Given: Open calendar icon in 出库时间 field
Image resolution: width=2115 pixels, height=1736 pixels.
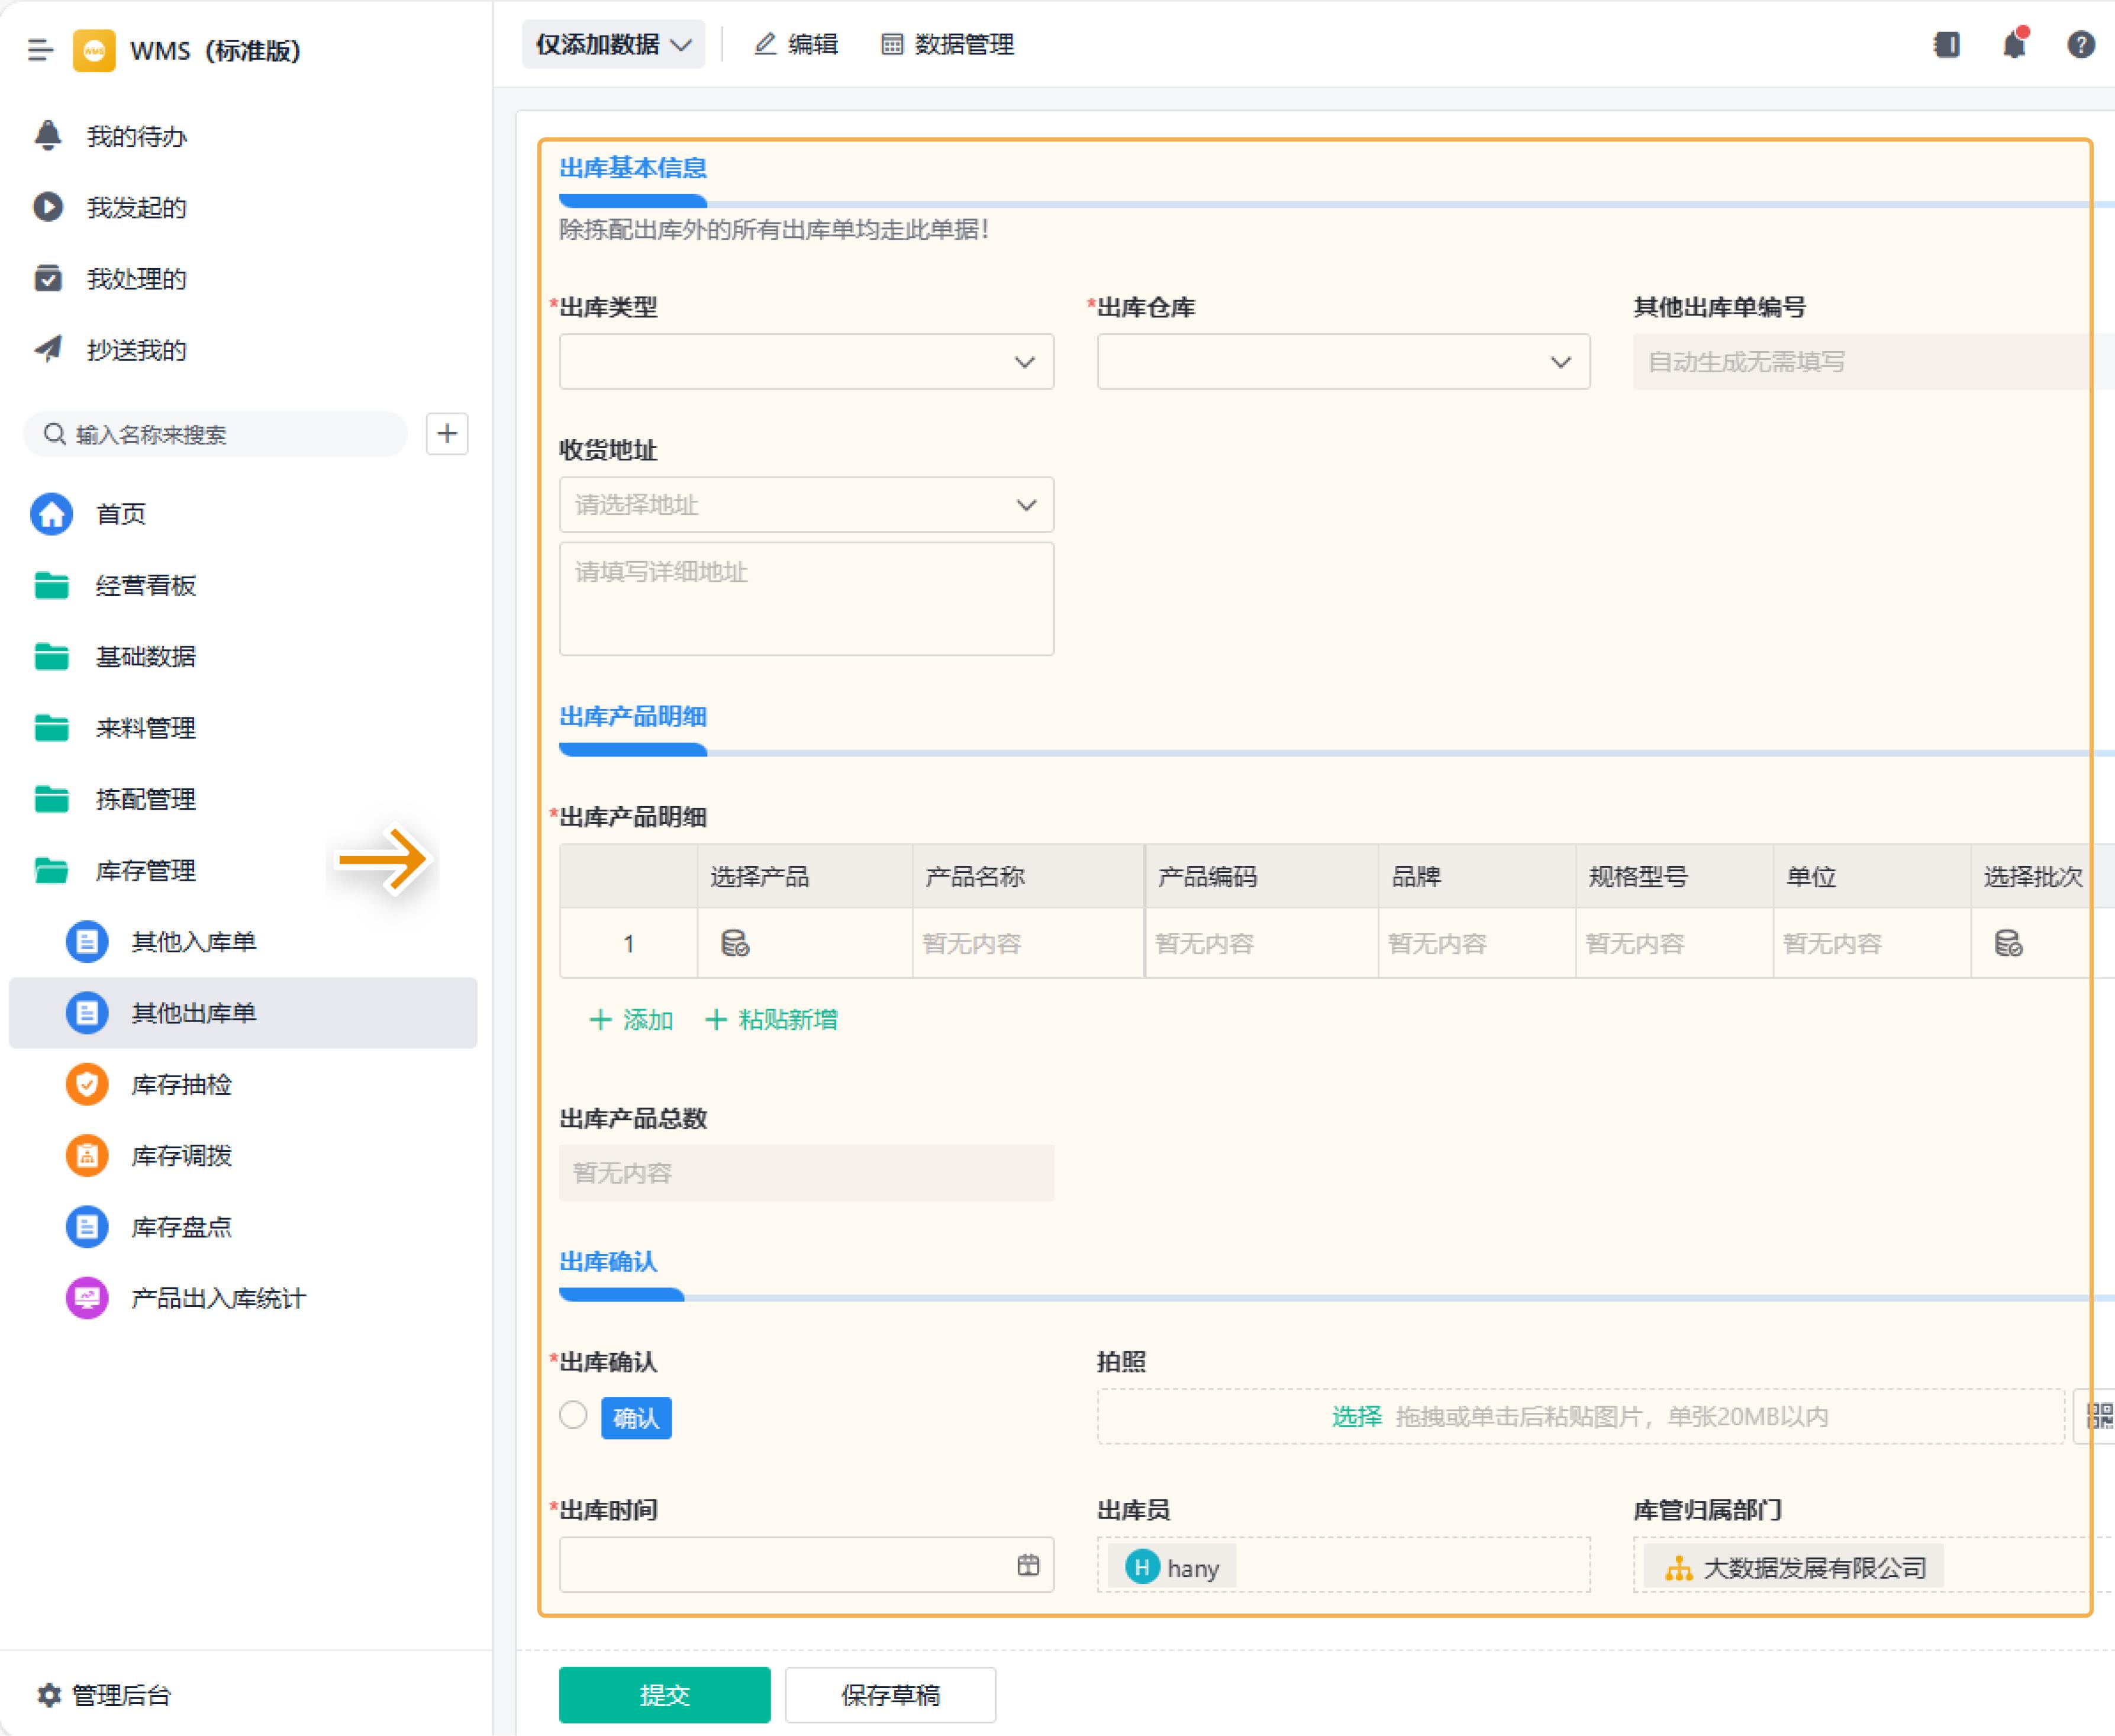Looking at the screenshot, I should (x=1027, y=1565).
